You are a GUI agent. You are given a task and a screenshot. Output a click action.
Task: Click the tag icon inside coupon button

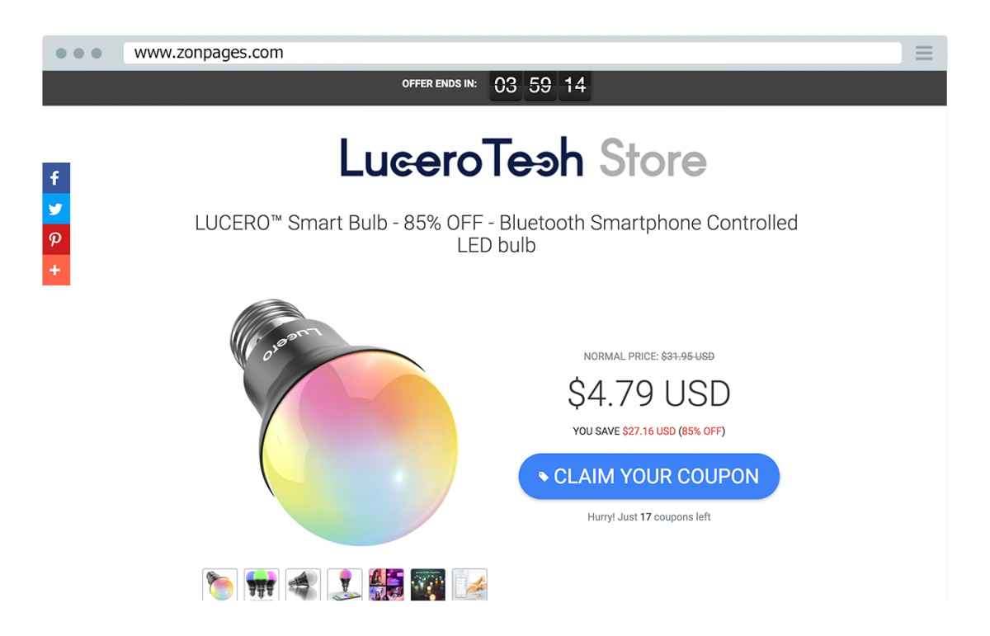(544, 477)
